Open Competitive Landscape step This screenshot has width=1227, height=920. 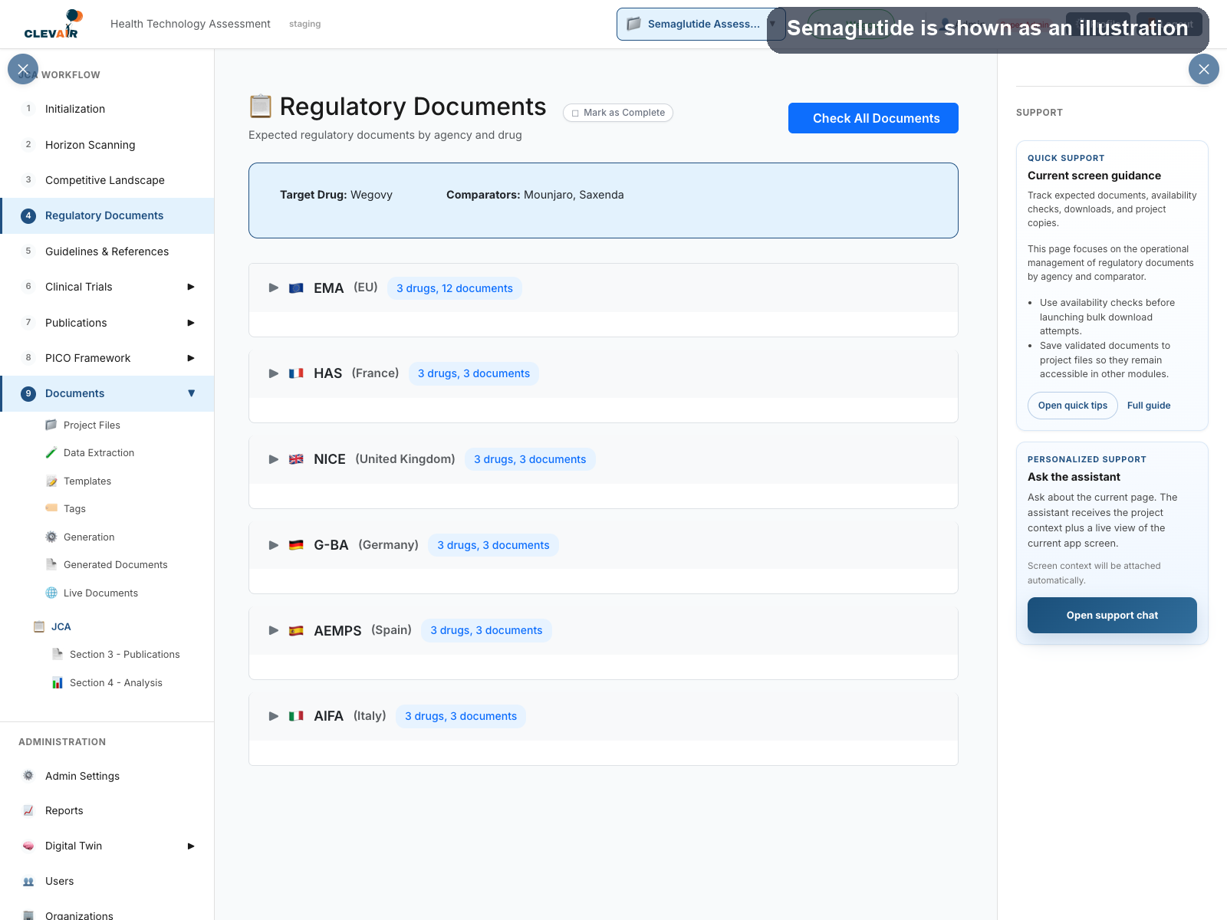(x=107, y=180)
